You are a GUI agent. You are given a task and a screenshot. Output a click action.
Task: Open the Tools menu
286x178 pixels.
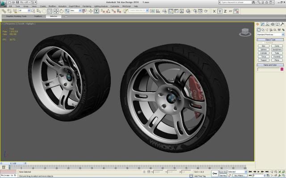coord(17,6)
